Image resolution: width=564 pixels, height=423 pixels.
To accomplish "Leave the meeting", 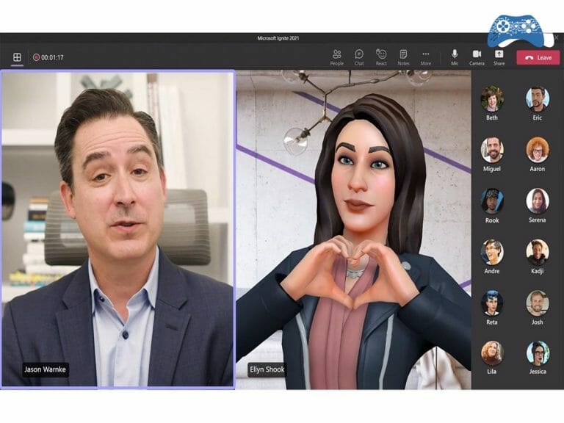I will tap(538, 57).
